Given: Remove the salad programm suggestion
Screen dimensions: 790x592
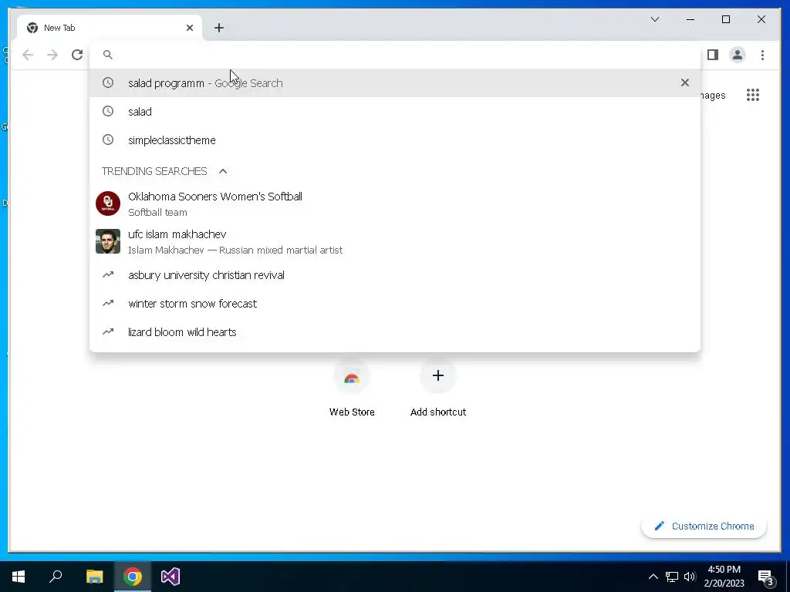Looking at the screenshot, I should (685, 82).
